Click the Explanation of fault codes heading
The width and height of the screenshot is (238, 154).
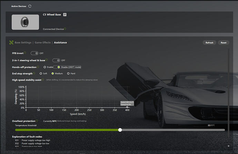pyautogui.click(x=27, y=137)
